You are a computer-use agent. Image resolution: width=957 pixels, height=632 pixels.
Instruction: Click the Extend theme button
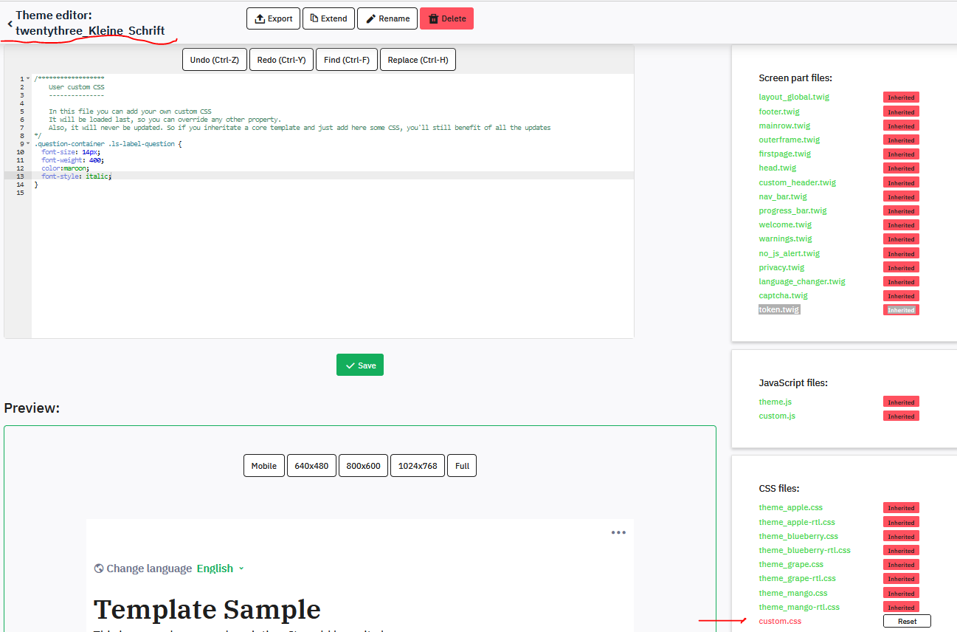coord(328,18)
